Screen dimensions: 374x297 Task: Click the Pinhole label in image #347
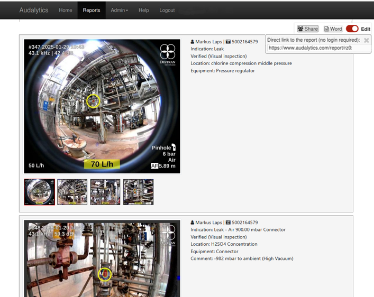tap(163, 147)
